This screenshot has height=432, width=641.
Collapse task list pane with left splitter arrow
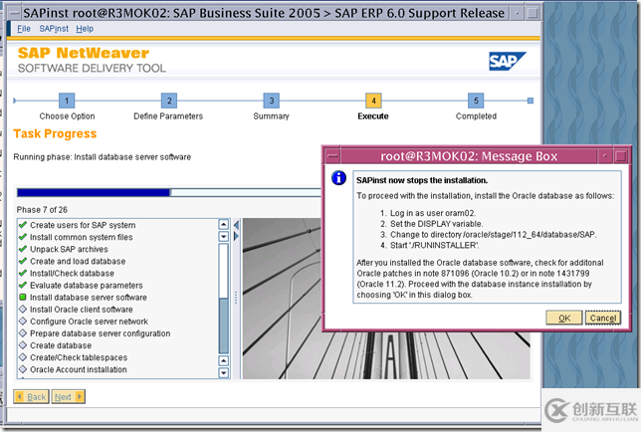(x=236, y=225)
